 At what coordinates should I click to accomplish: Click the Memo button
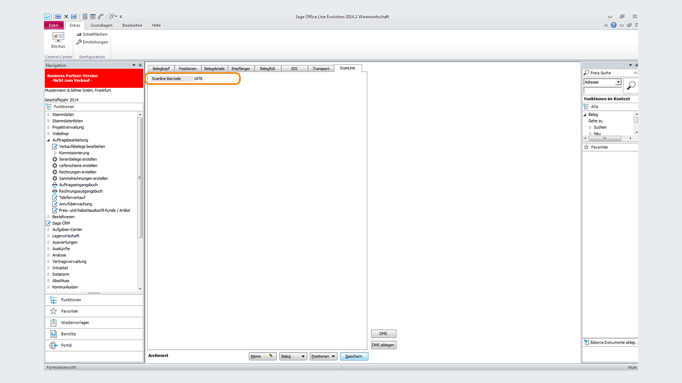263,357
